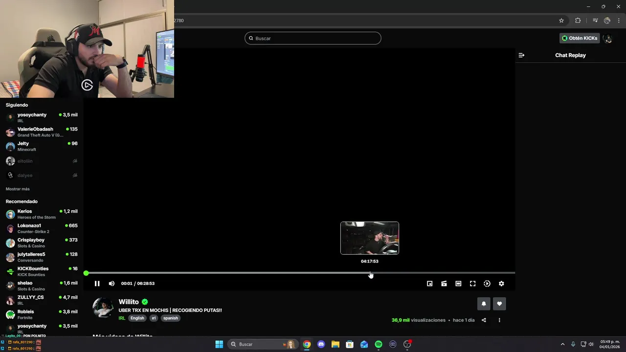Image resolution: width=626 pixels, height=352 pixels.
Task: Open Robleis Fortnite channel
Action: click(x=42, y=314)
